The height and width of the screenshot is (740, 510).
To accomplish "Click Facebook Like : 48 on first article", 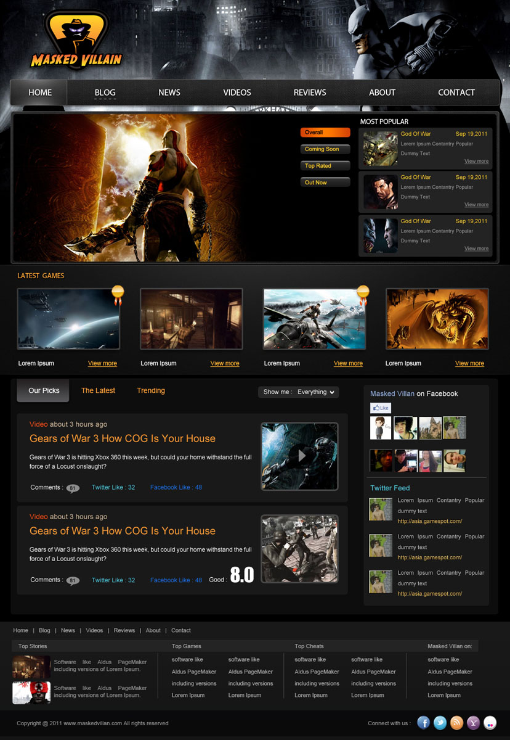I will [x=176, y=488].
